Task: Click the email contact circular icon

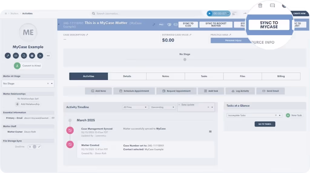Action: tap(16, 56)
